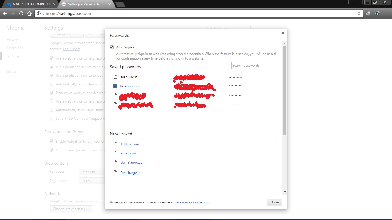Open About in Chrome sidebar
Screen dimensions: 392x220
point(11,72)
